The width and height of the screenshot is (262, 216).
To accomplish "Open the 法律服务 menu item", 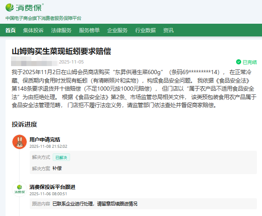I will [x=61, y=30].
